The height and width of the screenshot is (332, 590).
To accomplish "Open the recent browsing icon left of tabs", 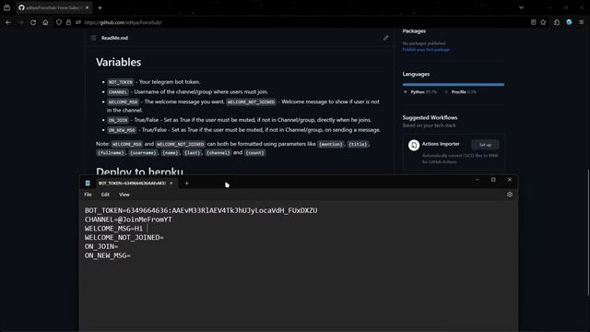I will (6, 7).
